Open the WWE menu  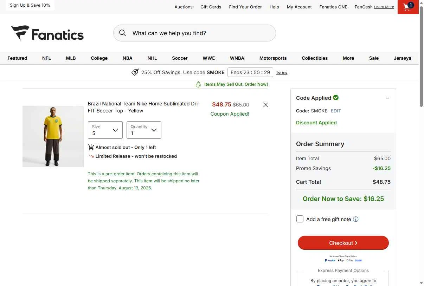[x=208, y=58]
